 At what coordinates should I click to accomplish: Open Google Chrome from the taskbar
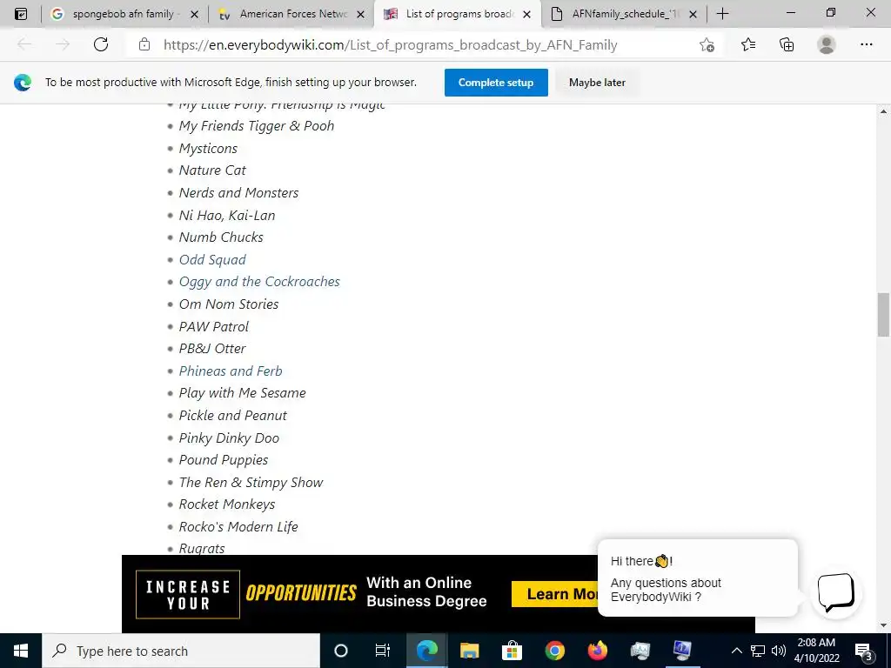[554, 651]
